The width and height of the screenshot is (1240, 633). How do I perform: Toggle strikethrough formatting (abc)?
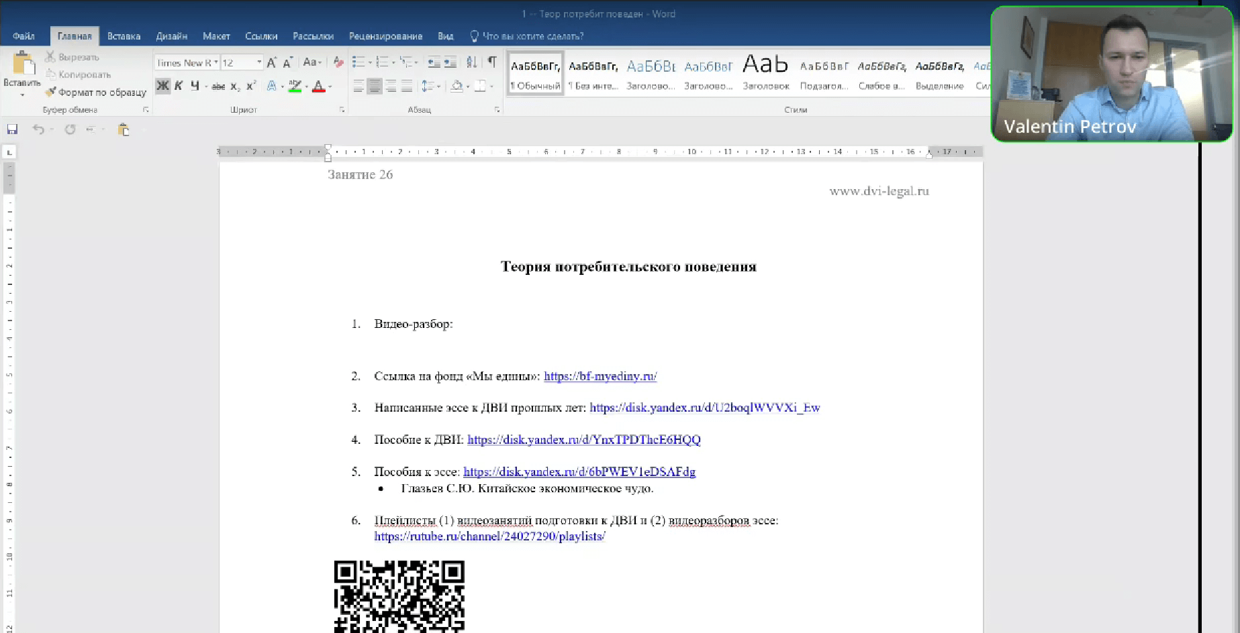click(218, 86)
